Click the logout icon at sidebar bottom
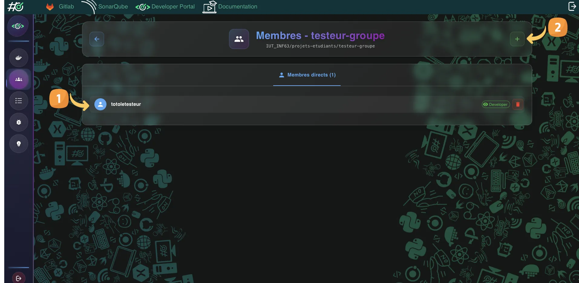 pos(18,278)
